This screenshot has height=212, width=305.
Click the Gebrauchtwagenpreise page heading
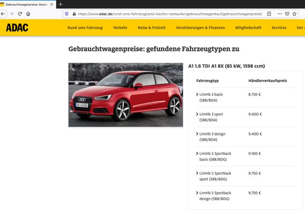(x=154, y=49)
